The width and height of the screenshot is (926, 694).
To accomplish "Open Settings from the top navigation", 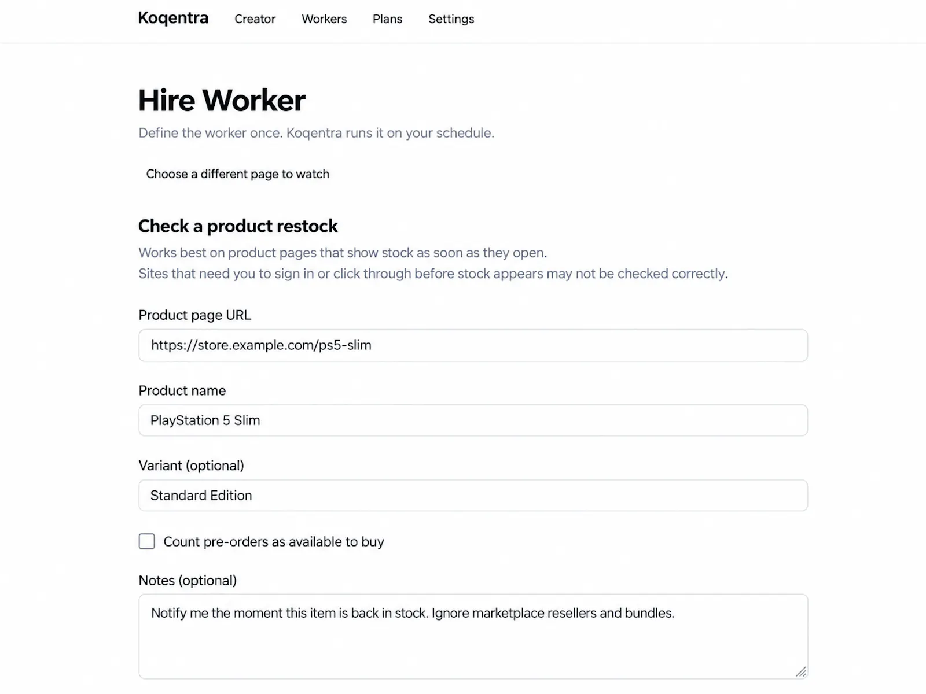I will 451,19.
